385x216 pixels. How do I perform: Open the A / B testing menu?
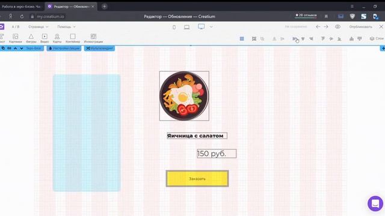16,26
